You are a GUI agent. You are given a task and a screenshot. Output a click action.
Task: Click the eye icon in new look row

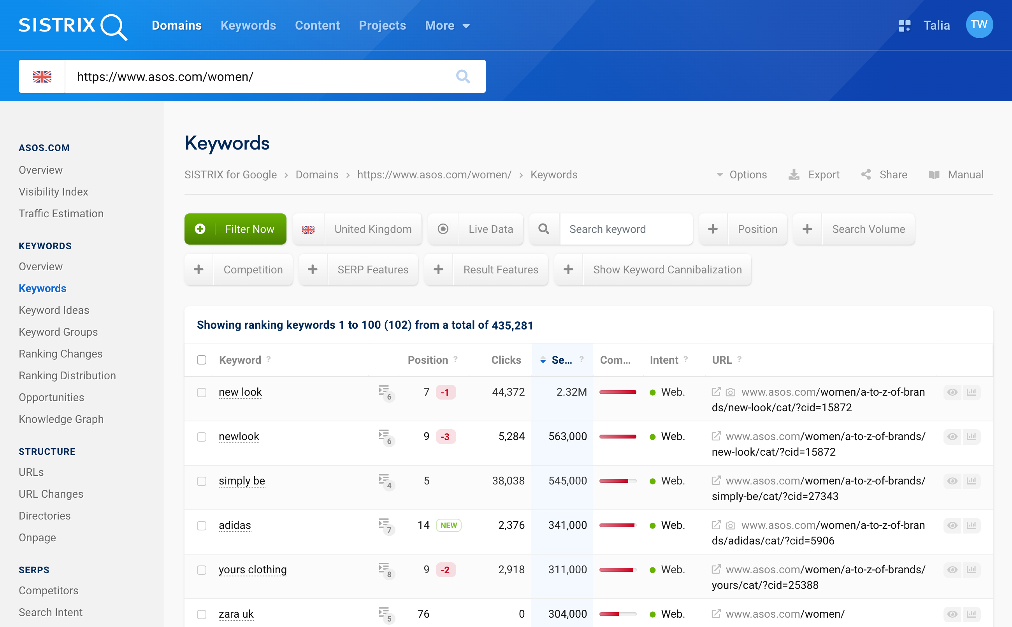(952, 392)
